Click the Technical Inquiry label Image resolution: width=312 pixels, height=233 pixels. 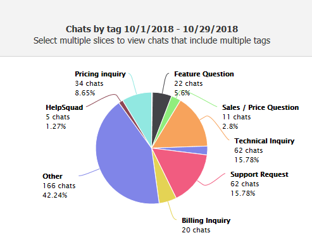coord(265,141)
